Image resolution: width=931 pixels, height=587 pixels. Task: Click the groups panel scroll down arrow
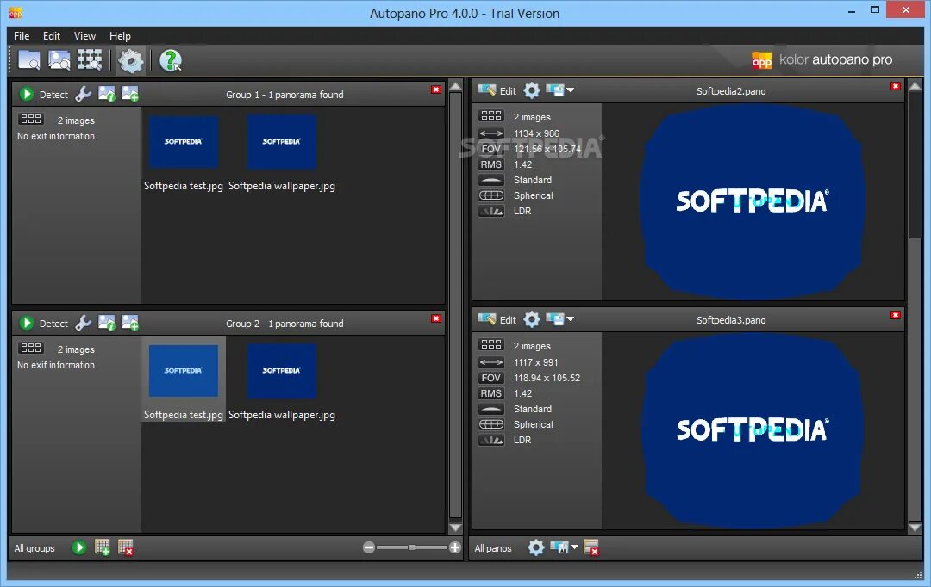pos(455,528)
